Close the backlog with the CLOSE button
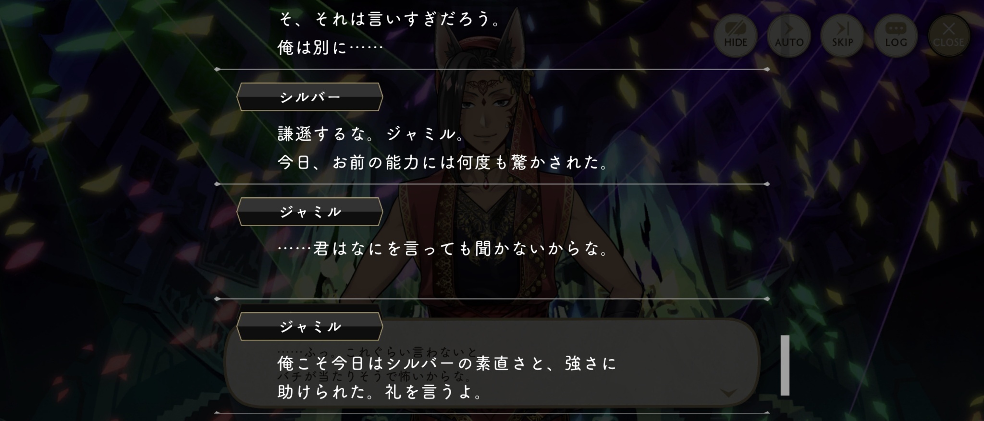The width and height of the screenshot is (984, 421). pyautogui.click(x=949, y=36)
